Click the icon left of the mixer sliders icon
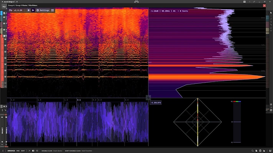Screen dimensions: 273x153 33,151
